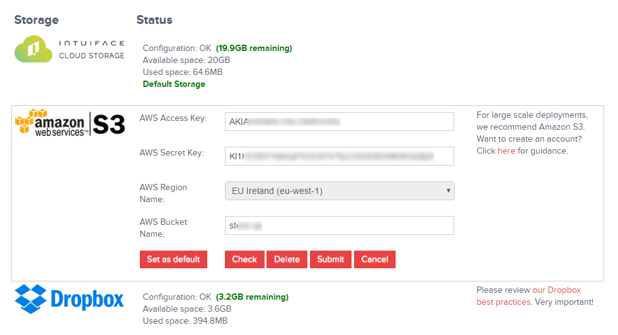Click the Status column heading
618x335 pixels.
(154, 20)
